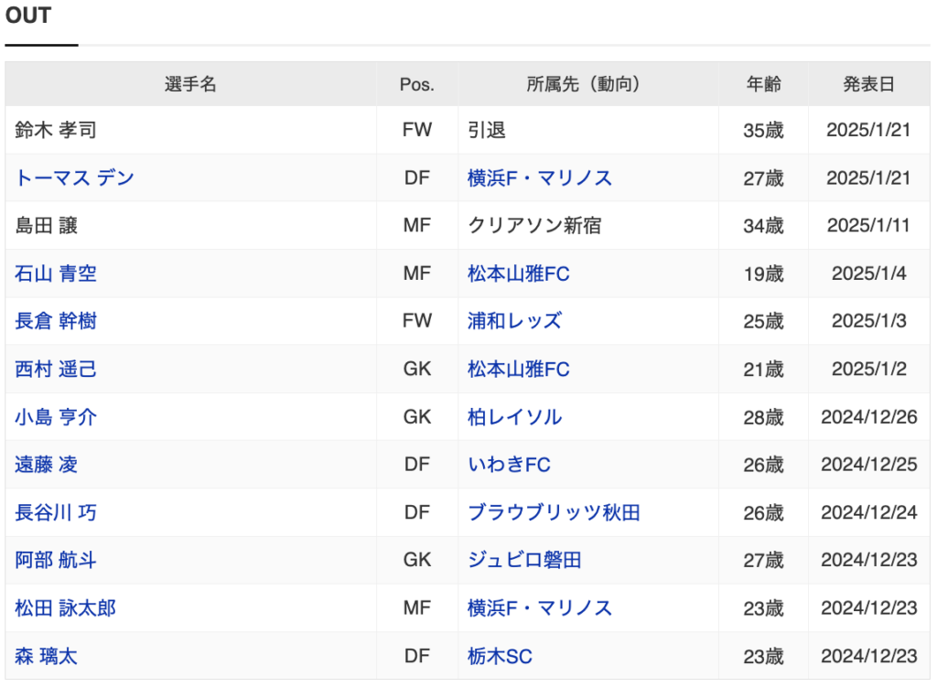Click the 選手名 column header

[x=190, y=84]
